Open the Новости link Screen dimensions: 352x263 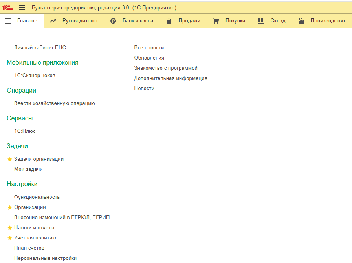pos(144,88)
